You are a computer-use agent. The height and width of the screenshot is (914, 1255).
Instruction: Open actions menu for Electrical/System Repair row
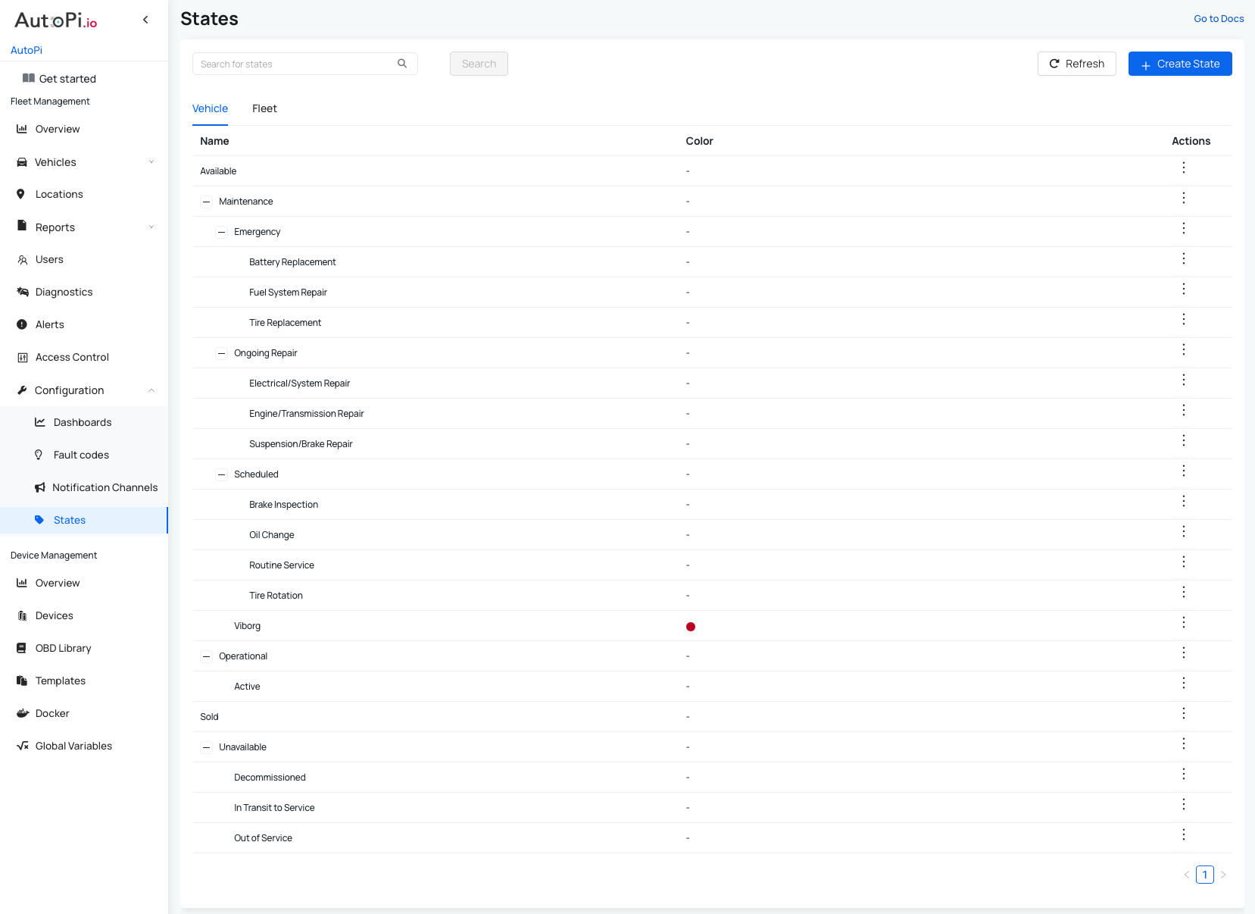(x=1184, y=380)
